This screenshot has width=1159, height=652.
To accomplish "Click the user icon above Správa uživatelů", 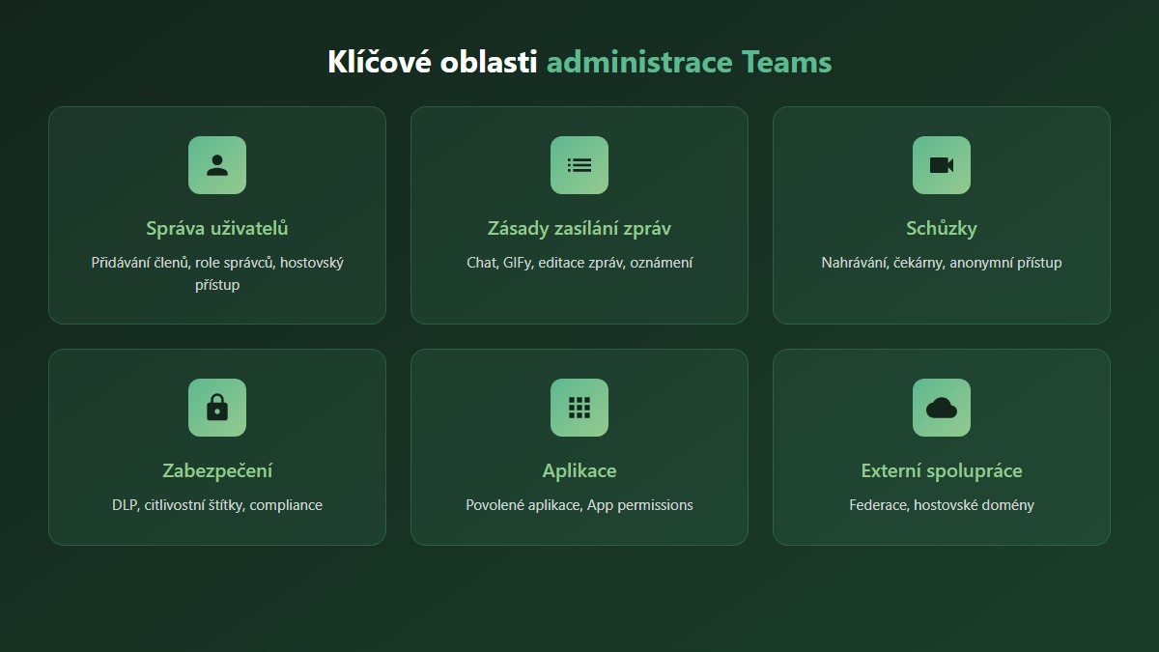I will click(217, 165).
